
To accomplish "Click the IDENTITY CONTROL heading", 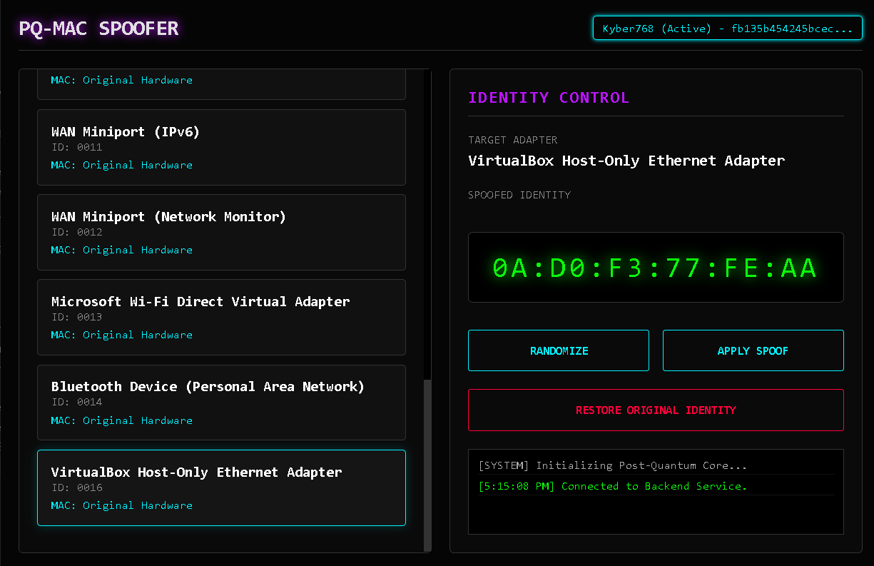I will click(x=549, y=98).
